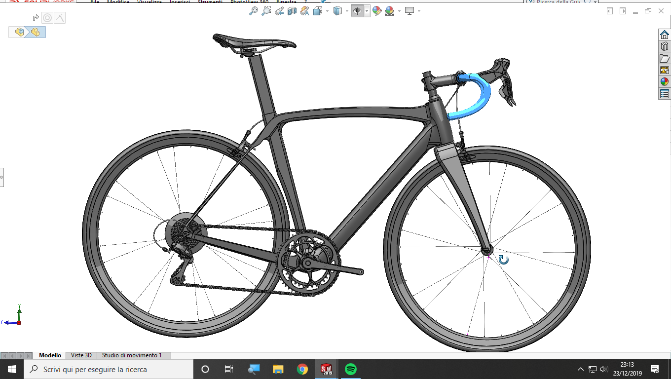This screenshot has width=671, height=379.
Task: Open the volume control in the tray
Action: (604, 369)
